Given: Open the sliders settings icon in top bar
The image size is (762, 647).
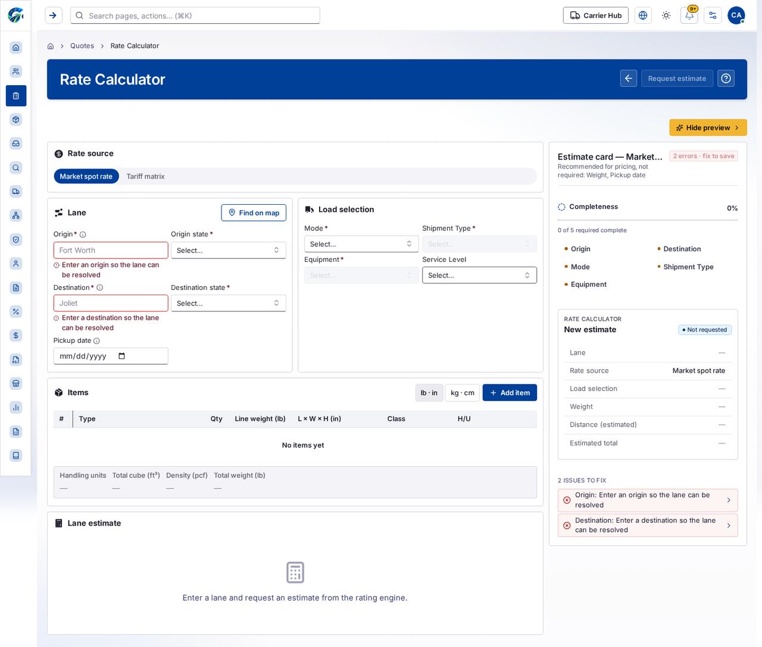Looking at the screenshot, I should 713,15.
